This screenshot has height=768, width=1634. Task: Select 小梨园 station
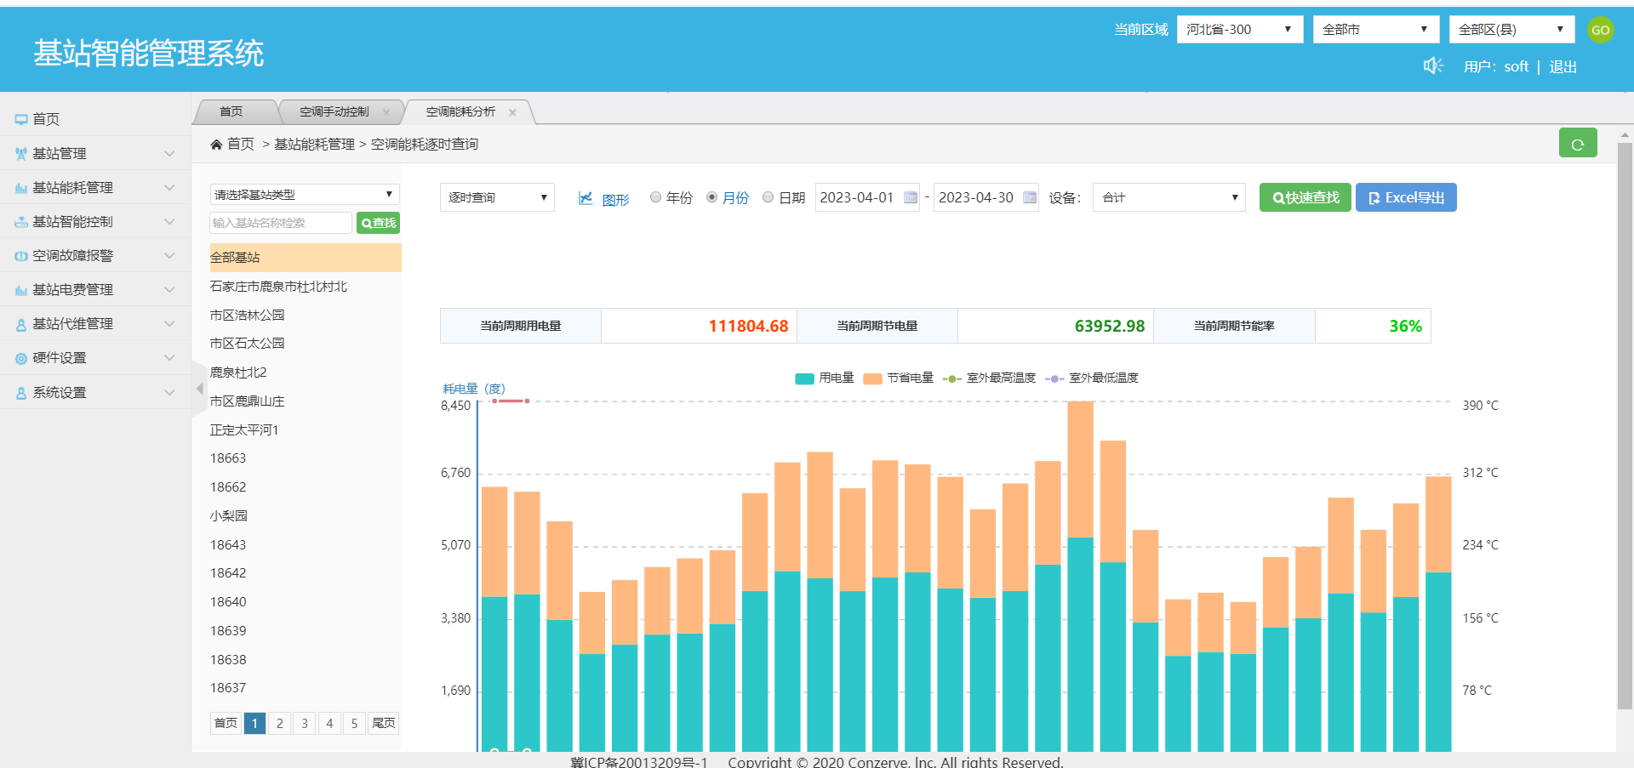[x=229, y=516]
